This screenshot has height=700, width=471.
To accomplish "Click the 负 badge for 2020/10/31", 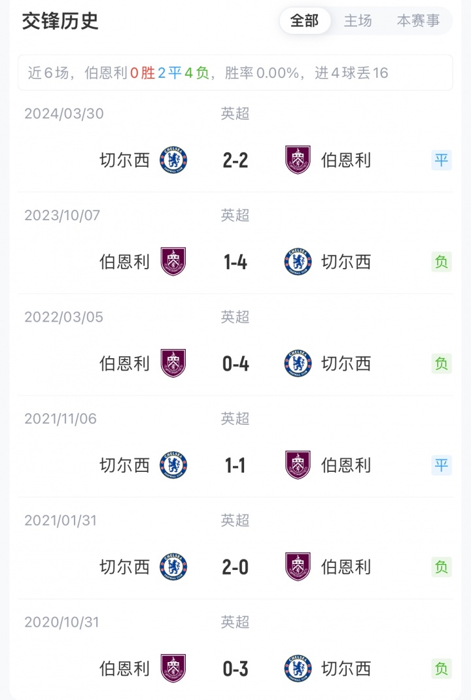I will (442, 669).
